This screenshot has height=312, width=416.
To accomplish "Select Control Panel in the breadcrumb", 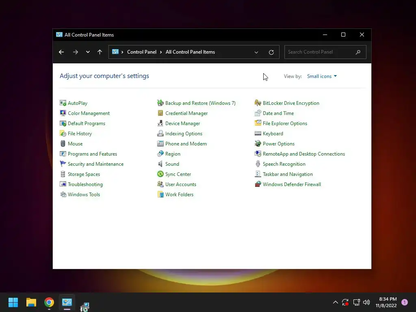I will coord(142,52).
